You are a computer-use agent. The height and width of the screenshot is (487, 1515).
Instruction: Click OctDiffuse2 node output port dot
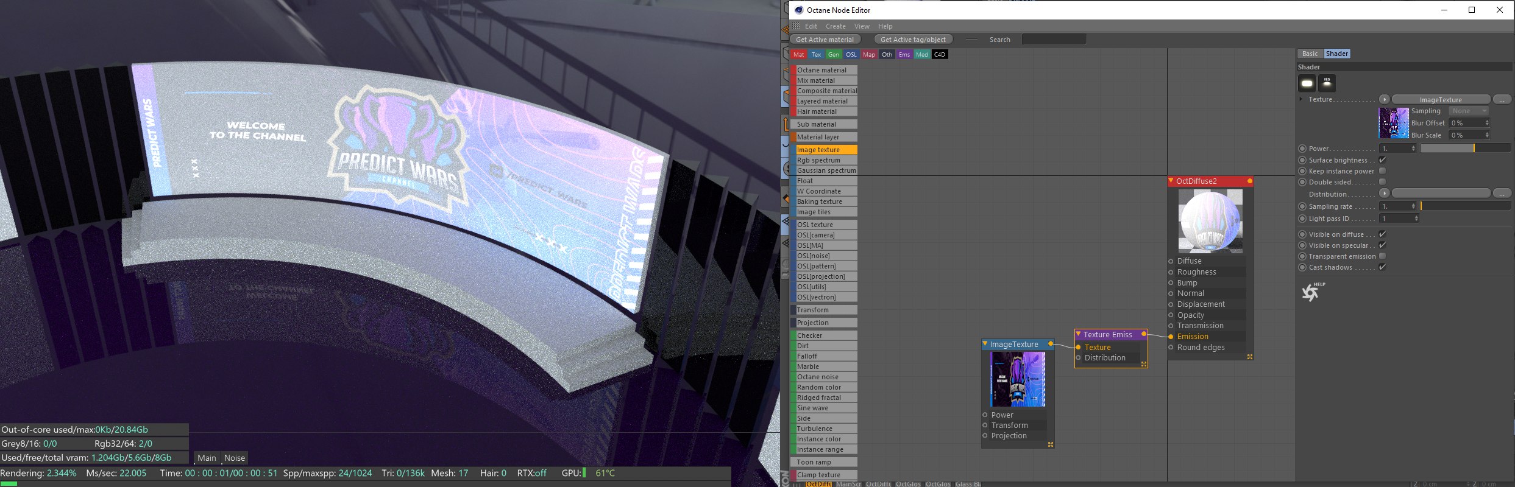1250,181
